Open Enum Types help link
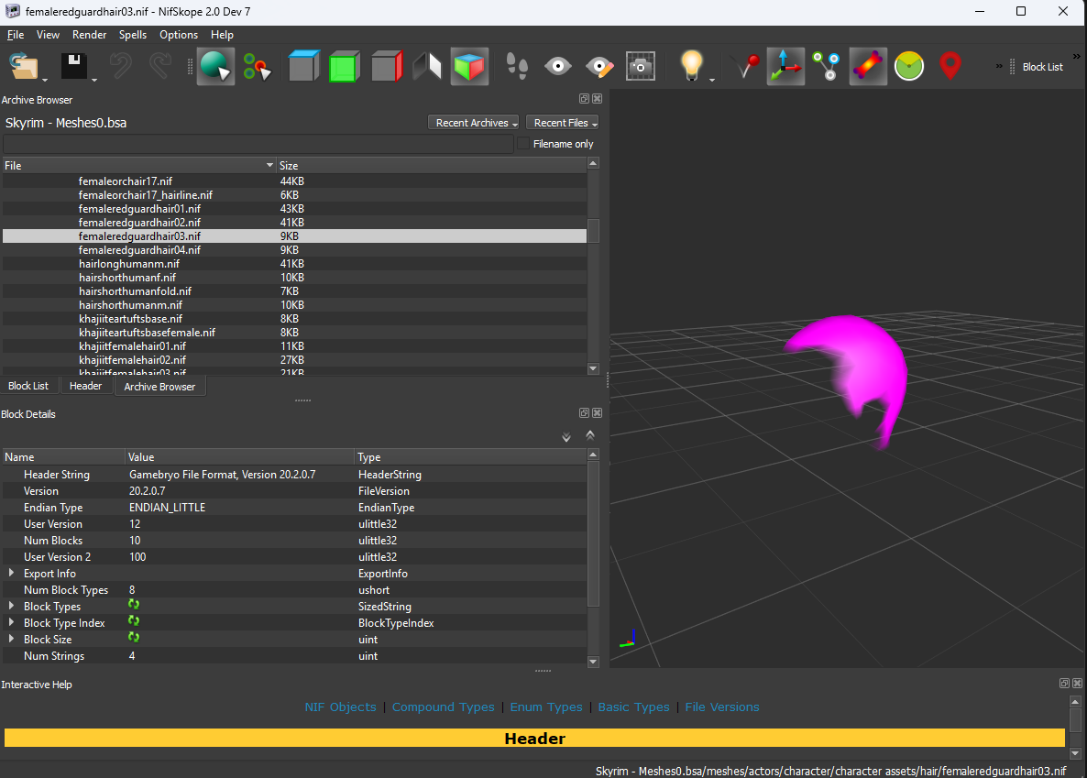Screen dimensions: 1087x778 pos(546,707)
